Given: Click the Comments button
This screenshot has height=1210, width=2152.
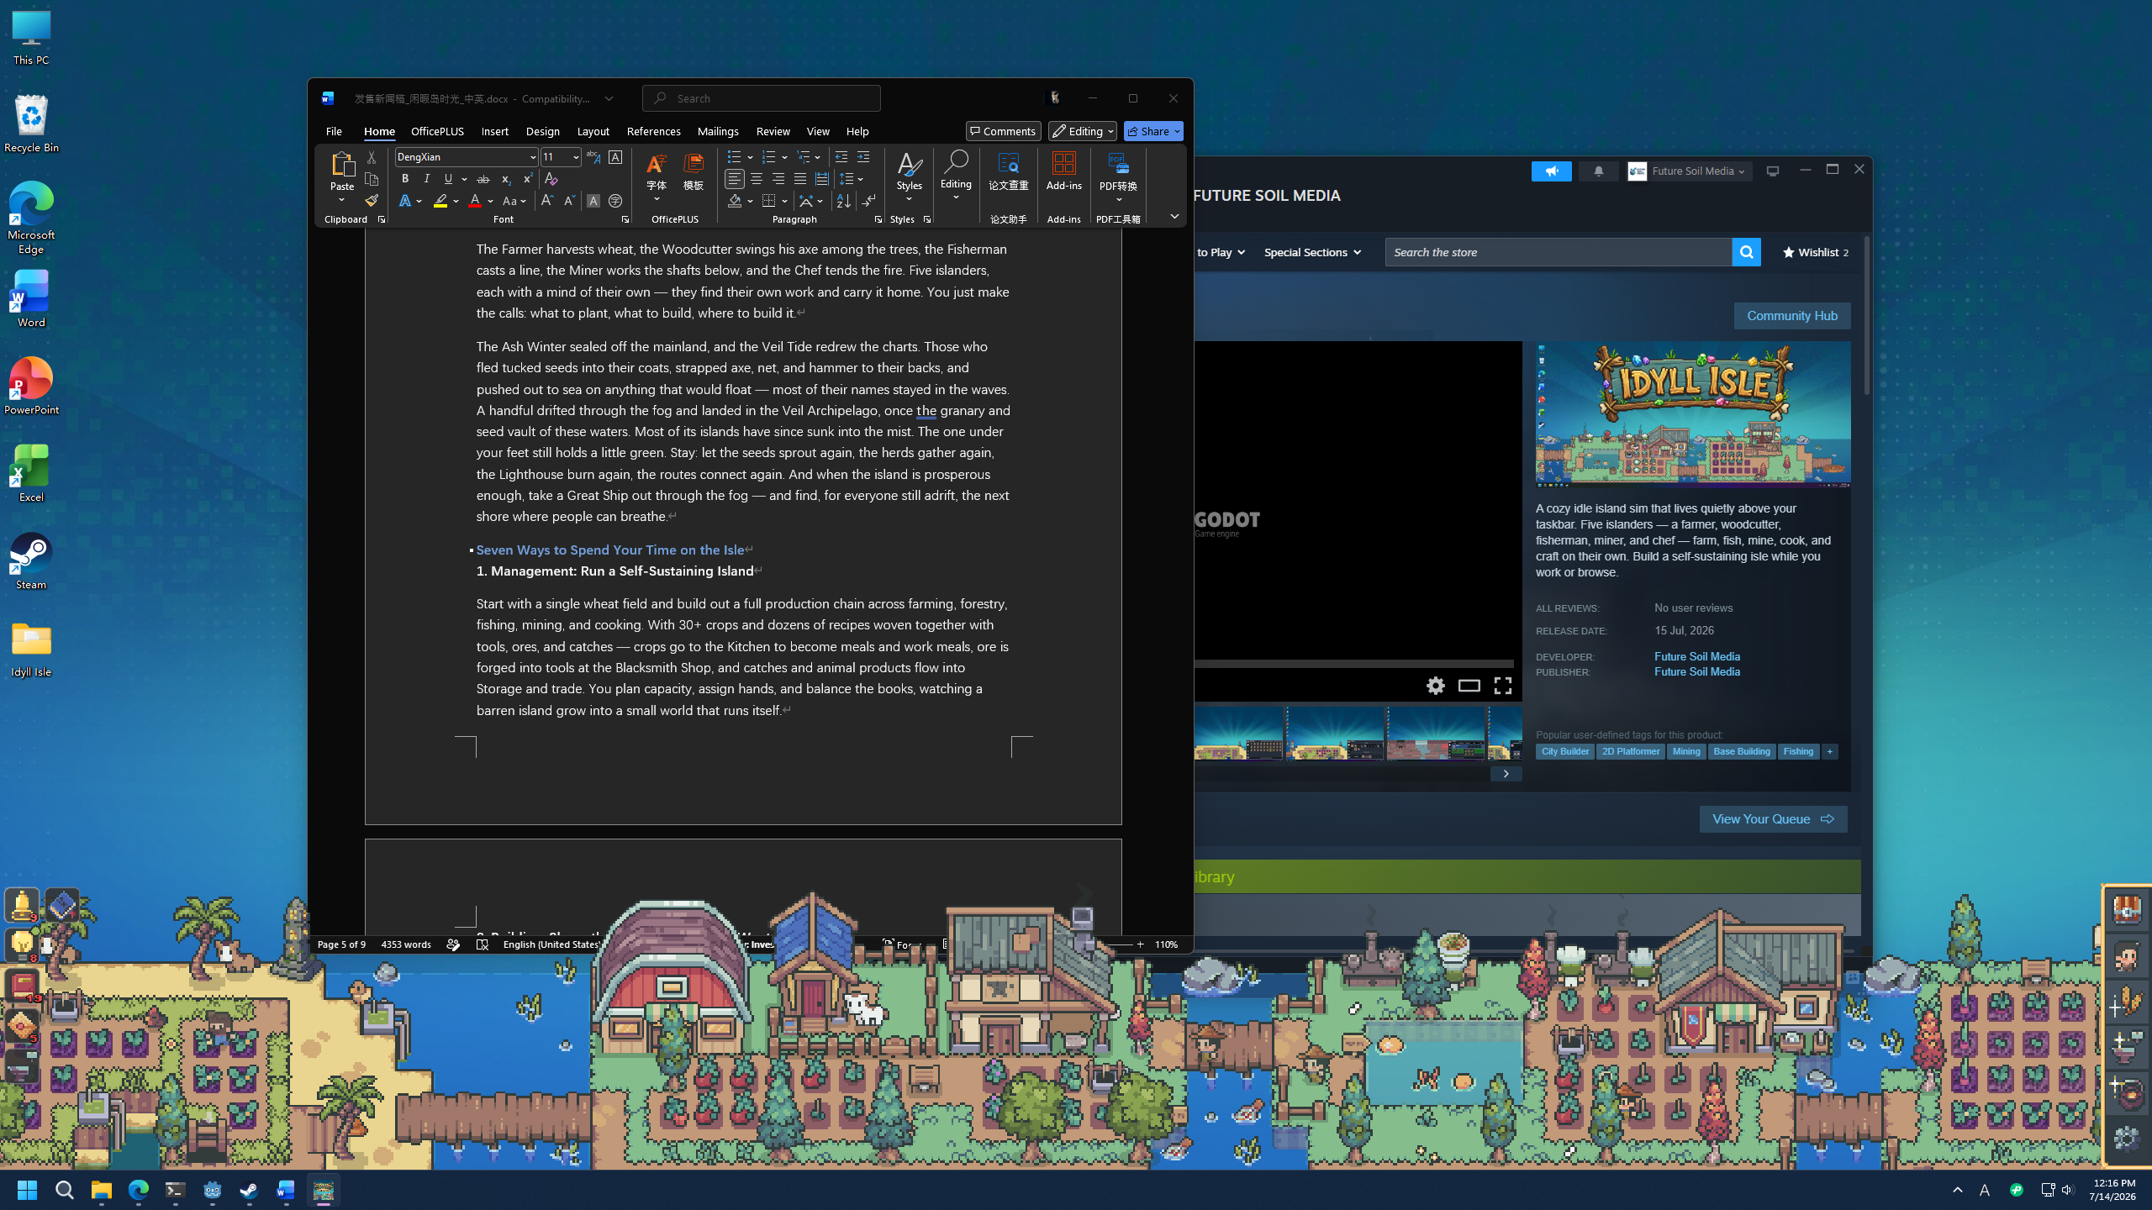Looking at the screenshot, I should (x=1003, y=131).
